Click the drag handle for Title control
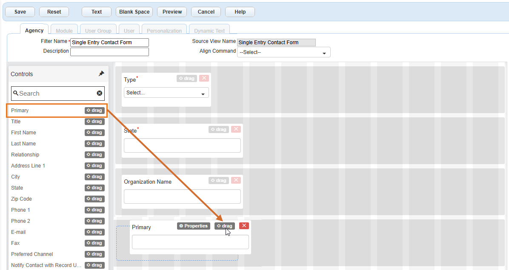 click(x=94, y=122)
